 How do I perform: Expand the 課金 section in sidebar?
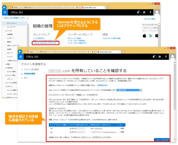[x=6, y=64]
